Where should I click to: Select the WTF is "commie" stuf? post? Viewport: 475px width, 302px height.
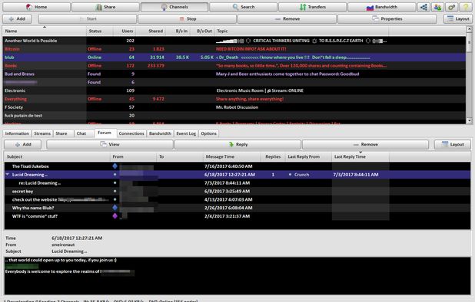tap(237, 216)
